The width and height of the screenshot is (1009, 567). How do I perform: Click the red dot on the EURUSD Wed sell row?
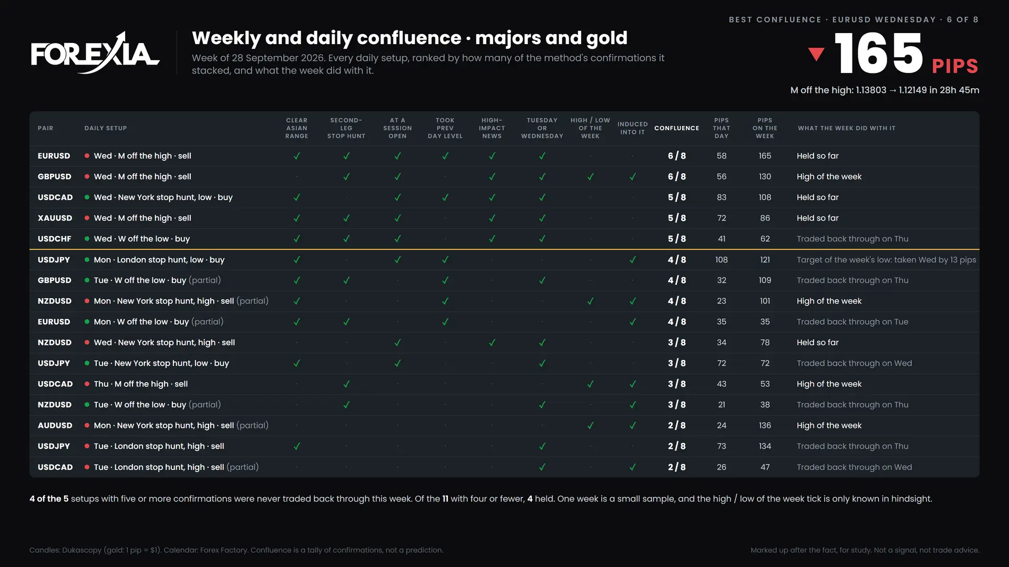coord(87,156)
